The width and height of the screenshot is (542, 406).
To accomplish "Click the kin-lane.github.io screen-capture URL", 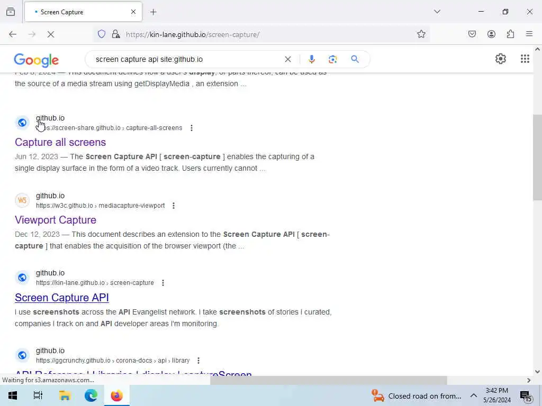I will (95, 283).
